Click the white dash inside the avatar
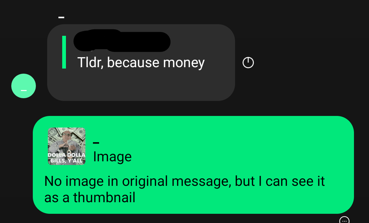 24,90
